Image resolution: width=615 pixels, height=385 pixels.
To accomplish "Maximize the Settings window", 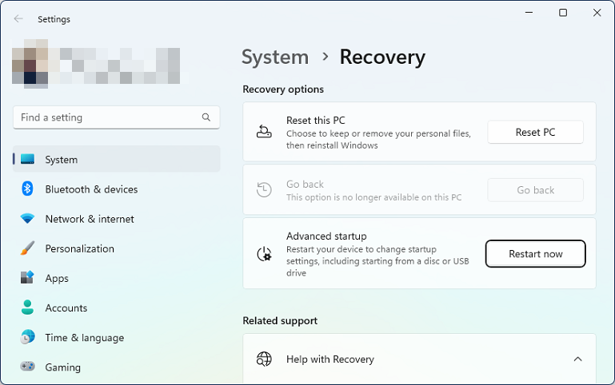I will (563, 13).
